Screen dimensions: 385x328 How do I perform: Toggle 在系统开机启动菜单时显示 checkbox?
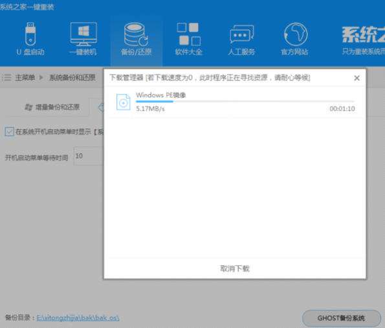[x=10, y=132]
